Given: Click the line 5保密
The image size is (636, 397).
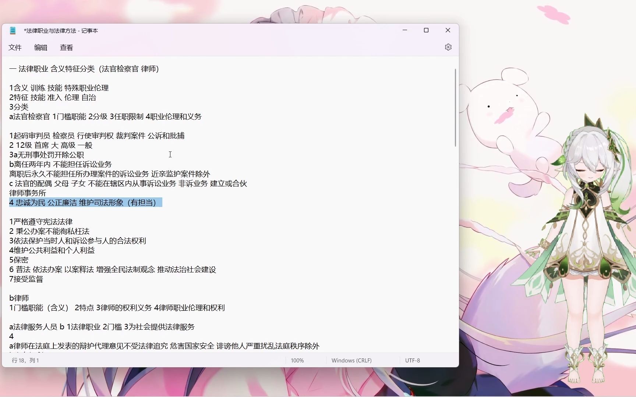Looking at the screenshot, I should point(19,260).
